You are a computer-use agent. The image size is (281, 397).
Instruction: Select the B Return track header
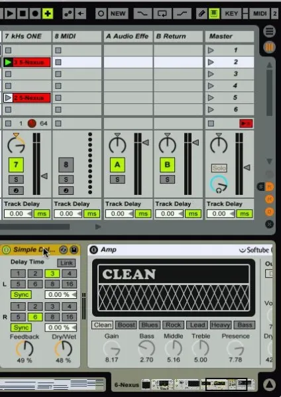tap(178, 36)
